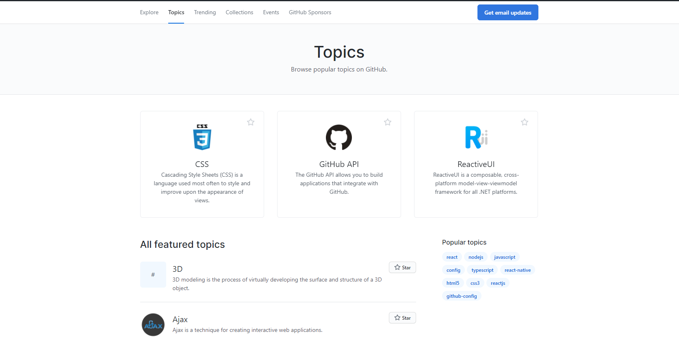Image resolution: width=679 pixels, height=338 pixels.
Task: Click the Popular topics heading
Action: 464,242
